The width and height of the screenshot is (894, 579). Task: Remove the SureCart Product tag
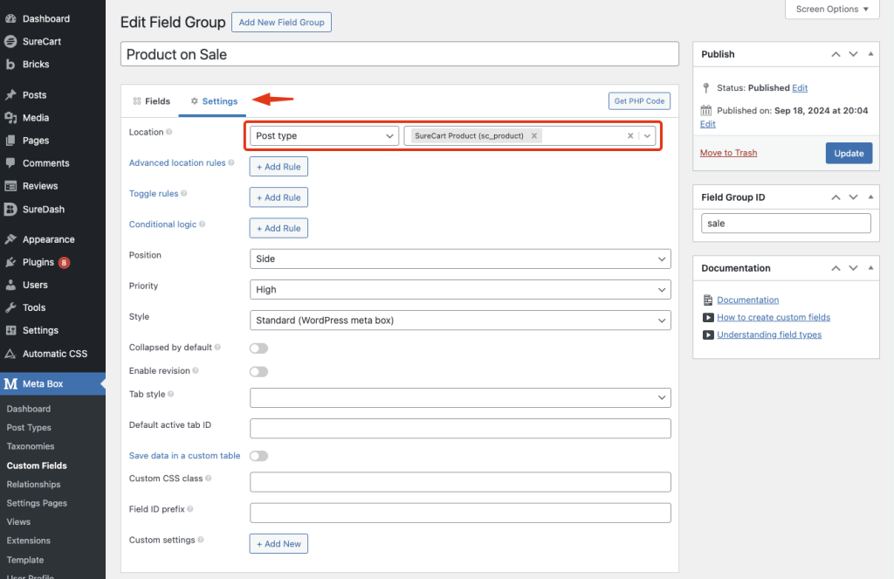click(534, 135)
